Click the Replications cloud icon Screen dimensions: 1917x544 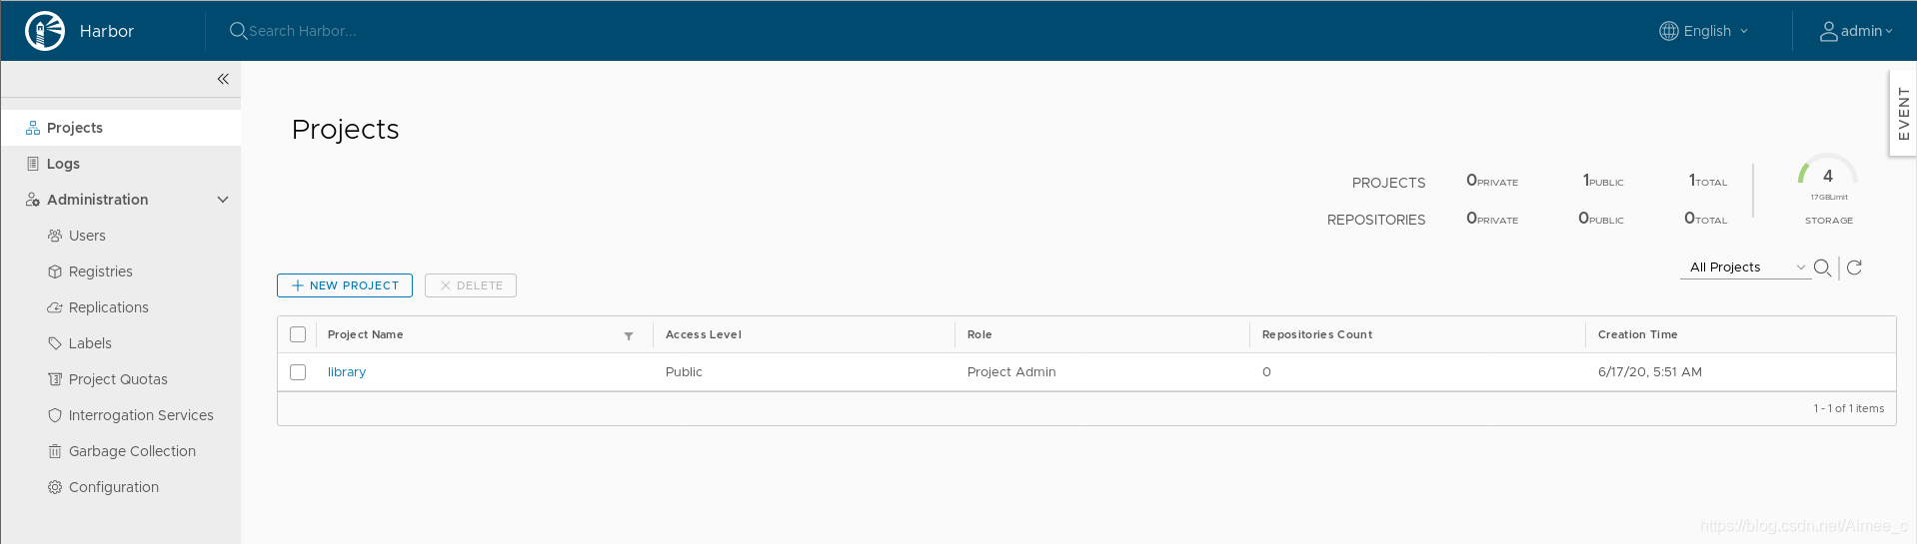pos(55,307)
